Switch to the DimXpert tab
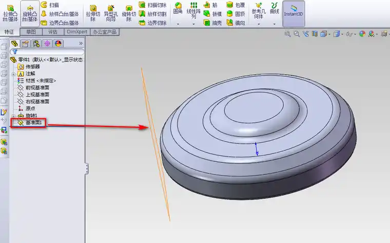390x243 pixels. (x=77, y=32)
